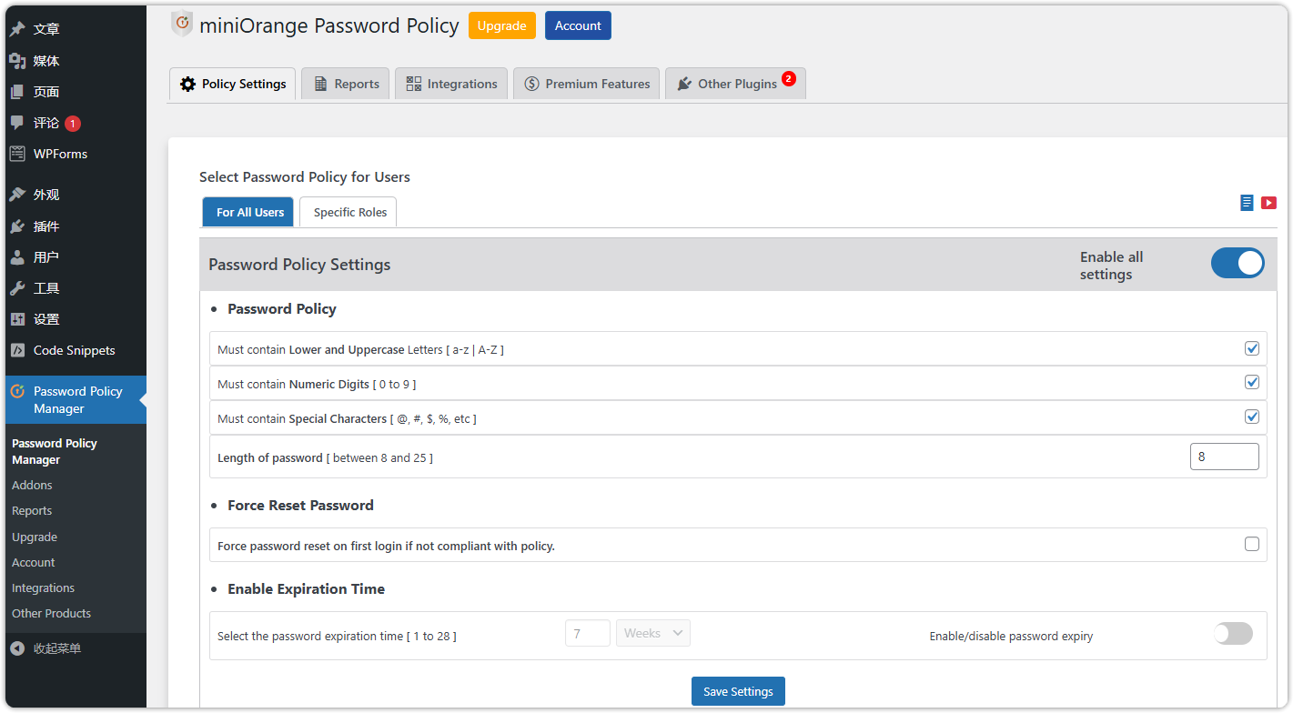Open the WPForms menu item
This screenshot has width=1293, height=713.
point(76,154)
